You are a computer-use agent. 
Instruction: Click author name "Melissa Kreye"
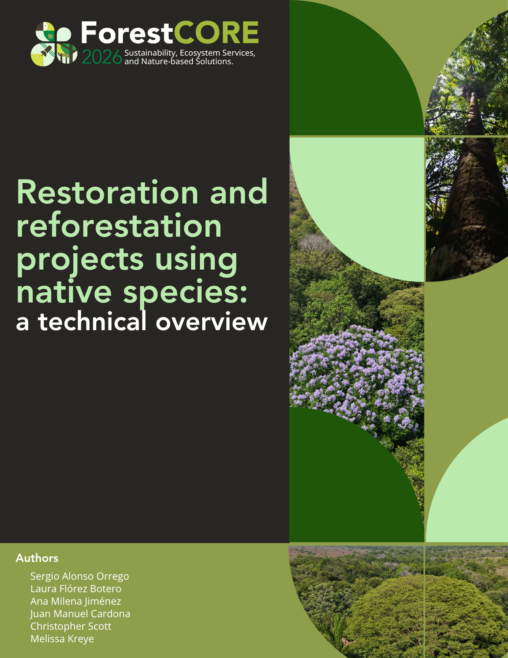(x=62, y=639)
